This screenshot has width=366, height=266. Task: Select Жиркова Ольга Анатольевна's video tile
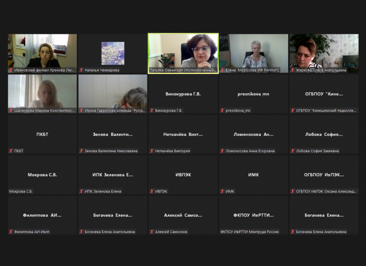click(324, 50)
